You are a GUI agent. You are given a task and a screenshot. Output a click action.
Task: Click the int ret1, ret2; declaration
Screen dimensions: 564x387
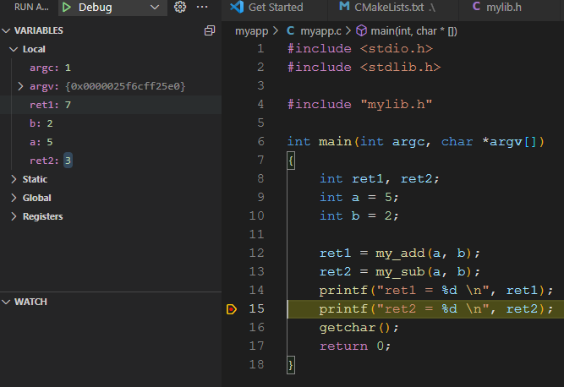click(x=380, y=178)
